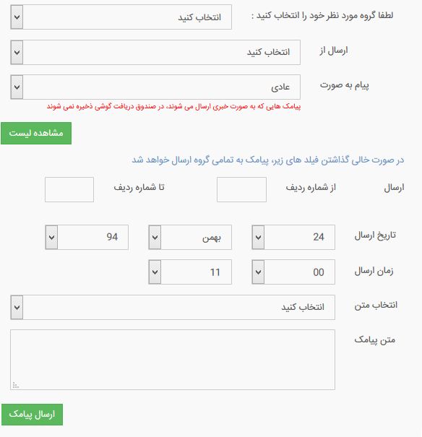This screenshot has width=422, height=437.
Task: Click the red warning note about خبری messages
Action: coord(173,106)
